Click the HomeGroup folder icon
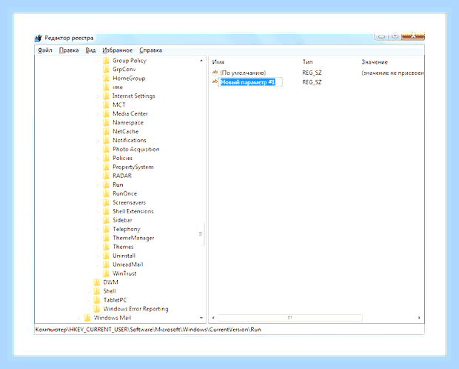Screen dimensions: 459x369 (106, 79)
